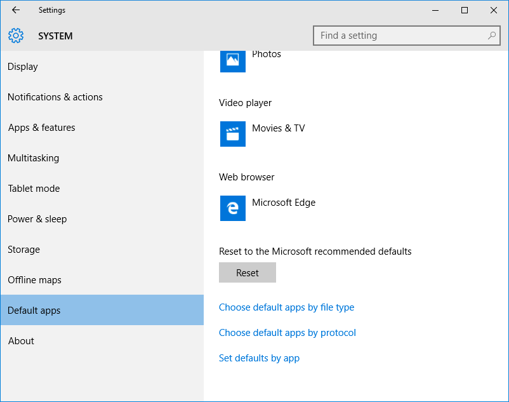Select Default apps in sidebar
Viewport: 509px width, 402px height.
pos(102,310)
